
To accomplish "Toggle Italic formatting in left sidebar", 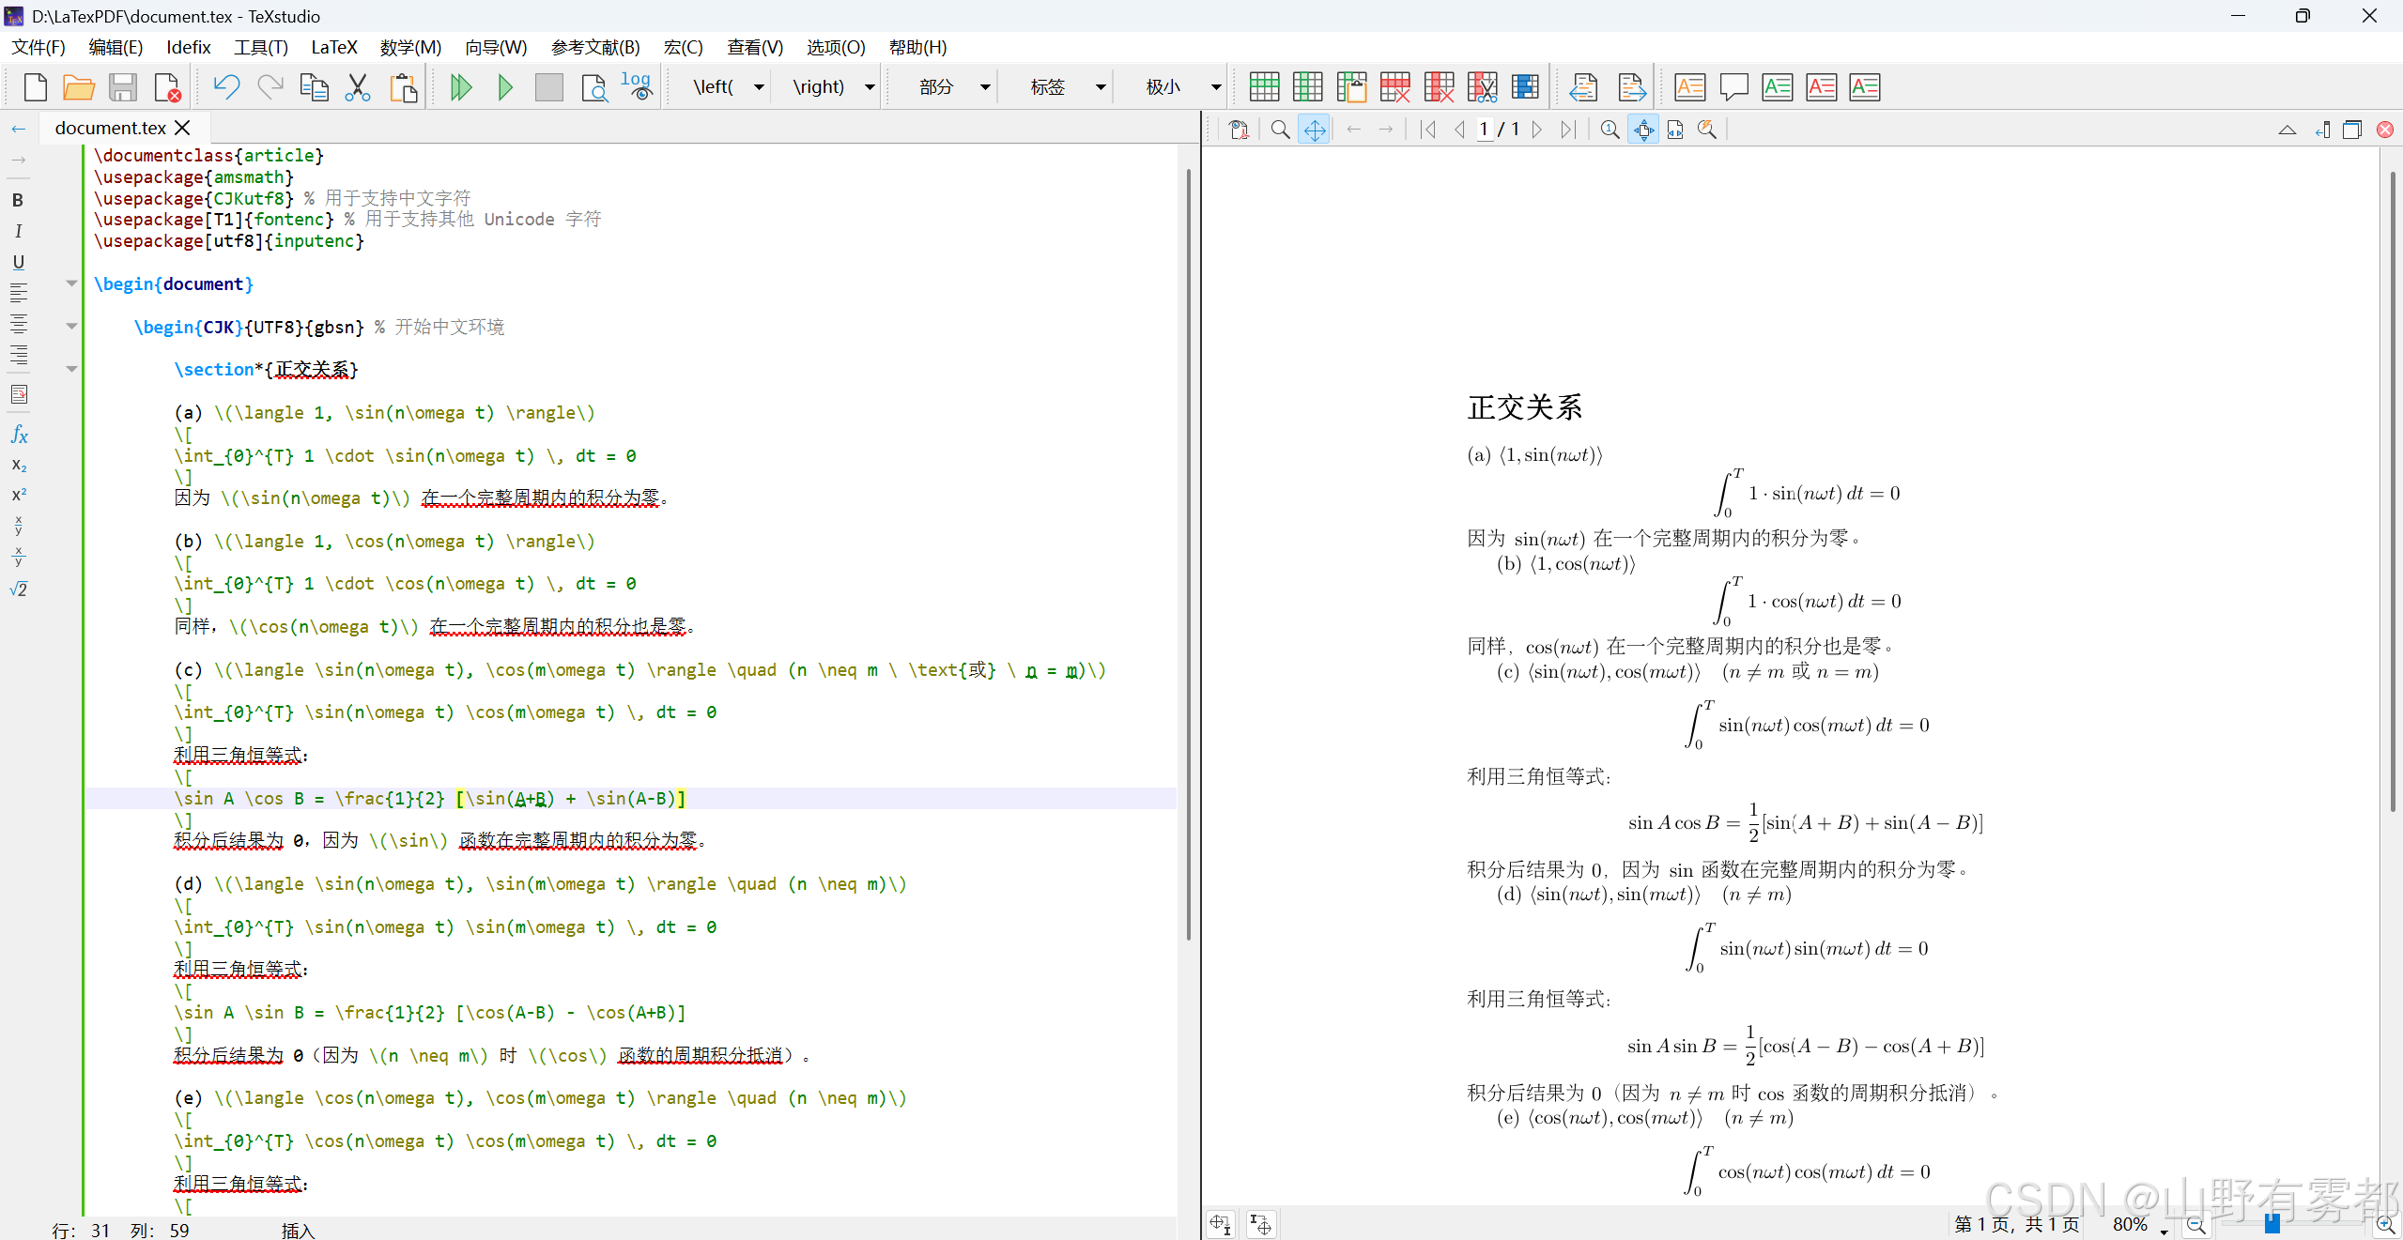I will (18, 231).
